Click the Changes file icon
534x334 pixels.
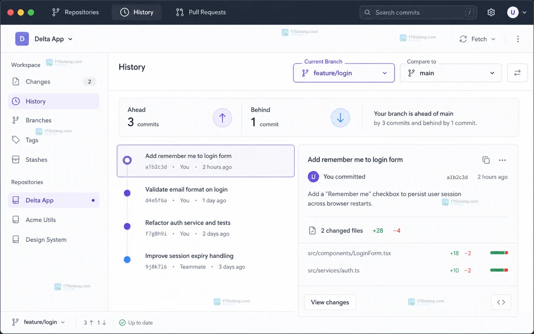click(x=16, y=82)
